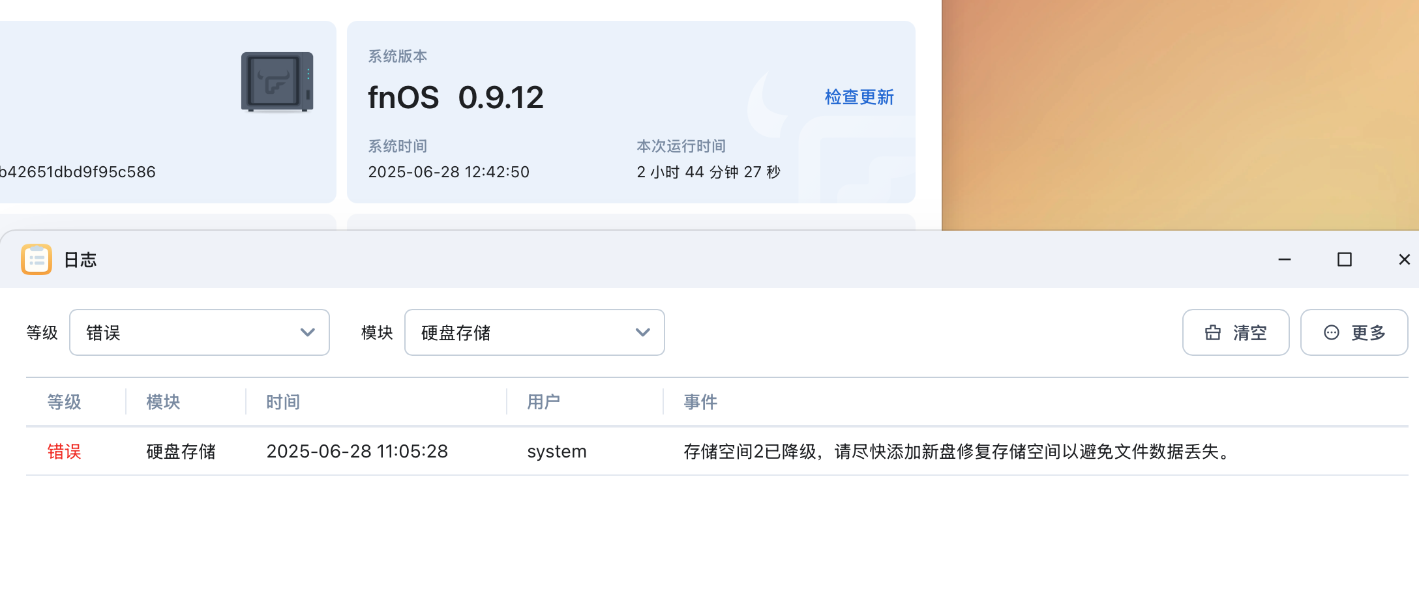Open the 等级 level dropdown
Viewport: 1419px width, 610px height.
200,332
